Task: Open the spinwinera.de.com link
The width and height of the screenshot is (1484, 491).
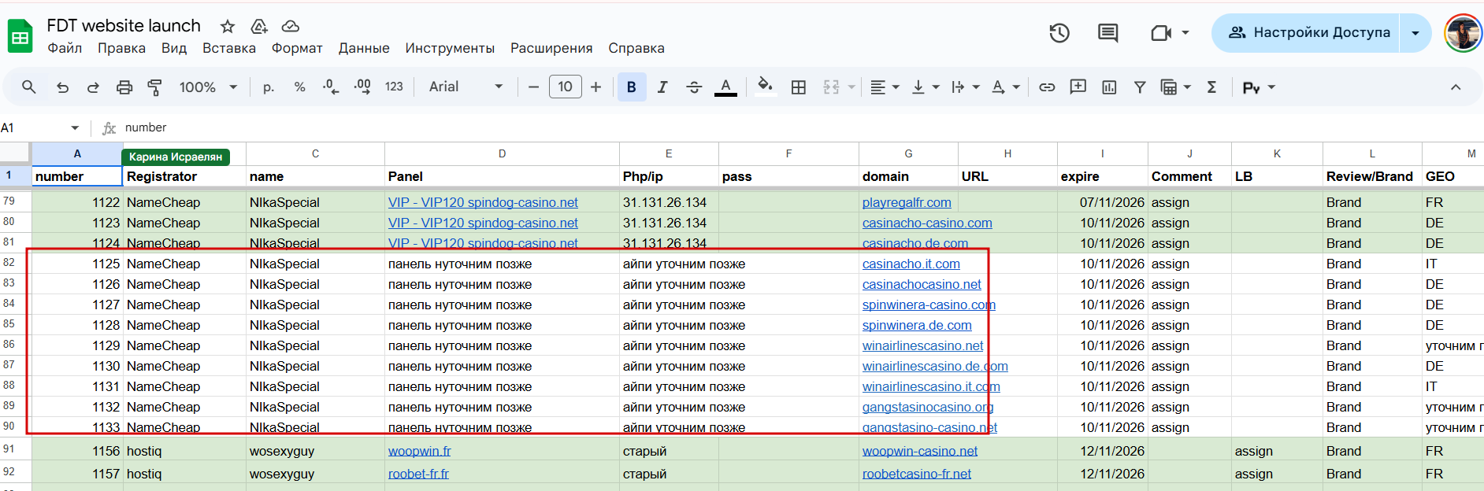Action: click(x=917, y=325)
